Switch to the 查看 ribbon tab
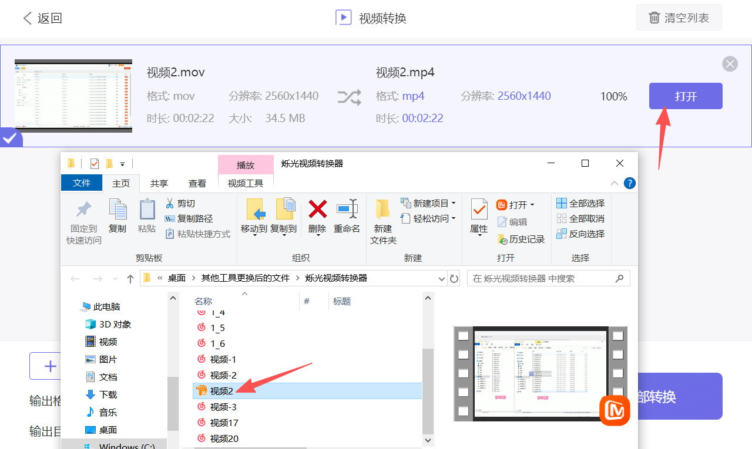Image resolution: width=752 pixels, height=449 pixels. click(x=197, y=183)
